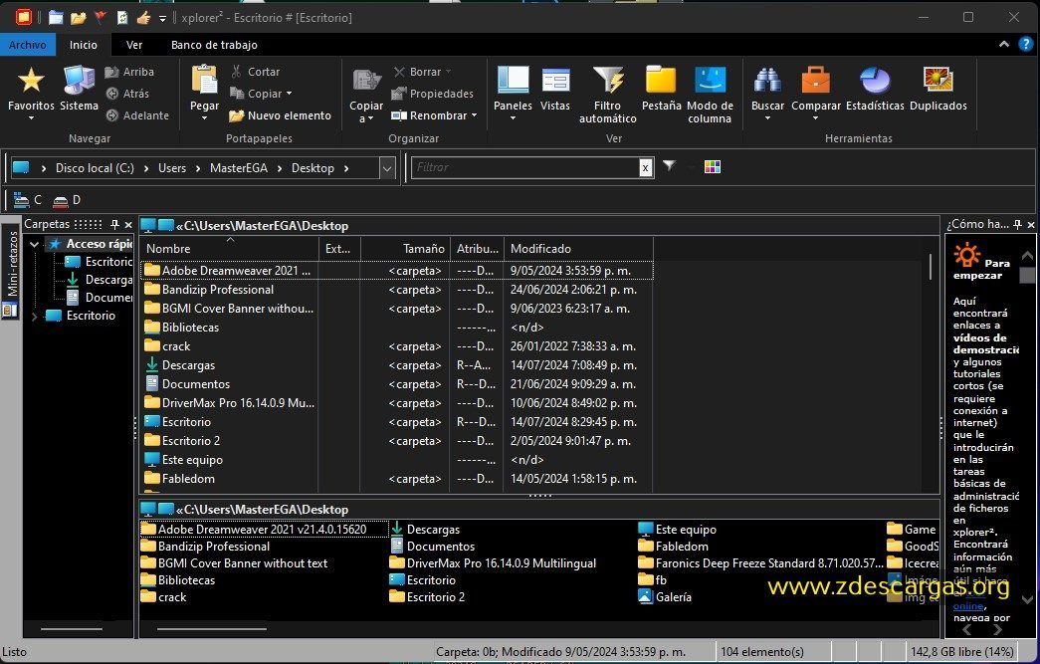This screenshot has width=1040, height=664.
Task: Sort by the Modificado column header
Action: tap(578, 249)
